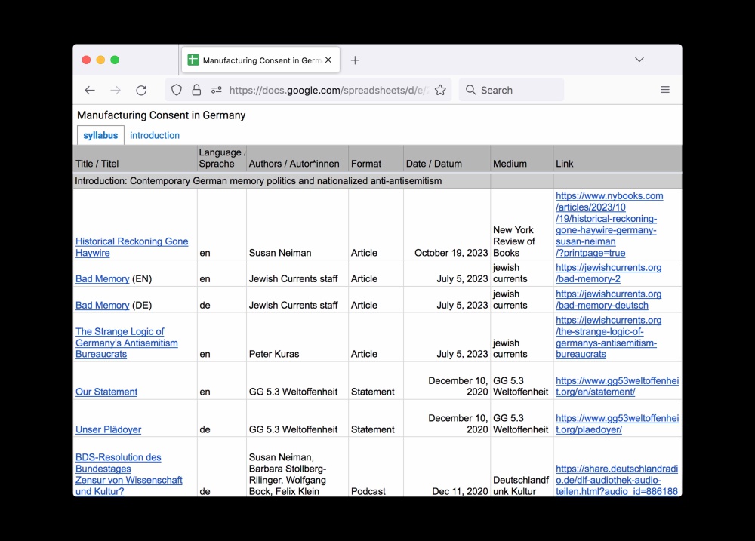Select the syllabus sheet tab
The width and height of the screenshot is (755, 541).
point(100,136)
